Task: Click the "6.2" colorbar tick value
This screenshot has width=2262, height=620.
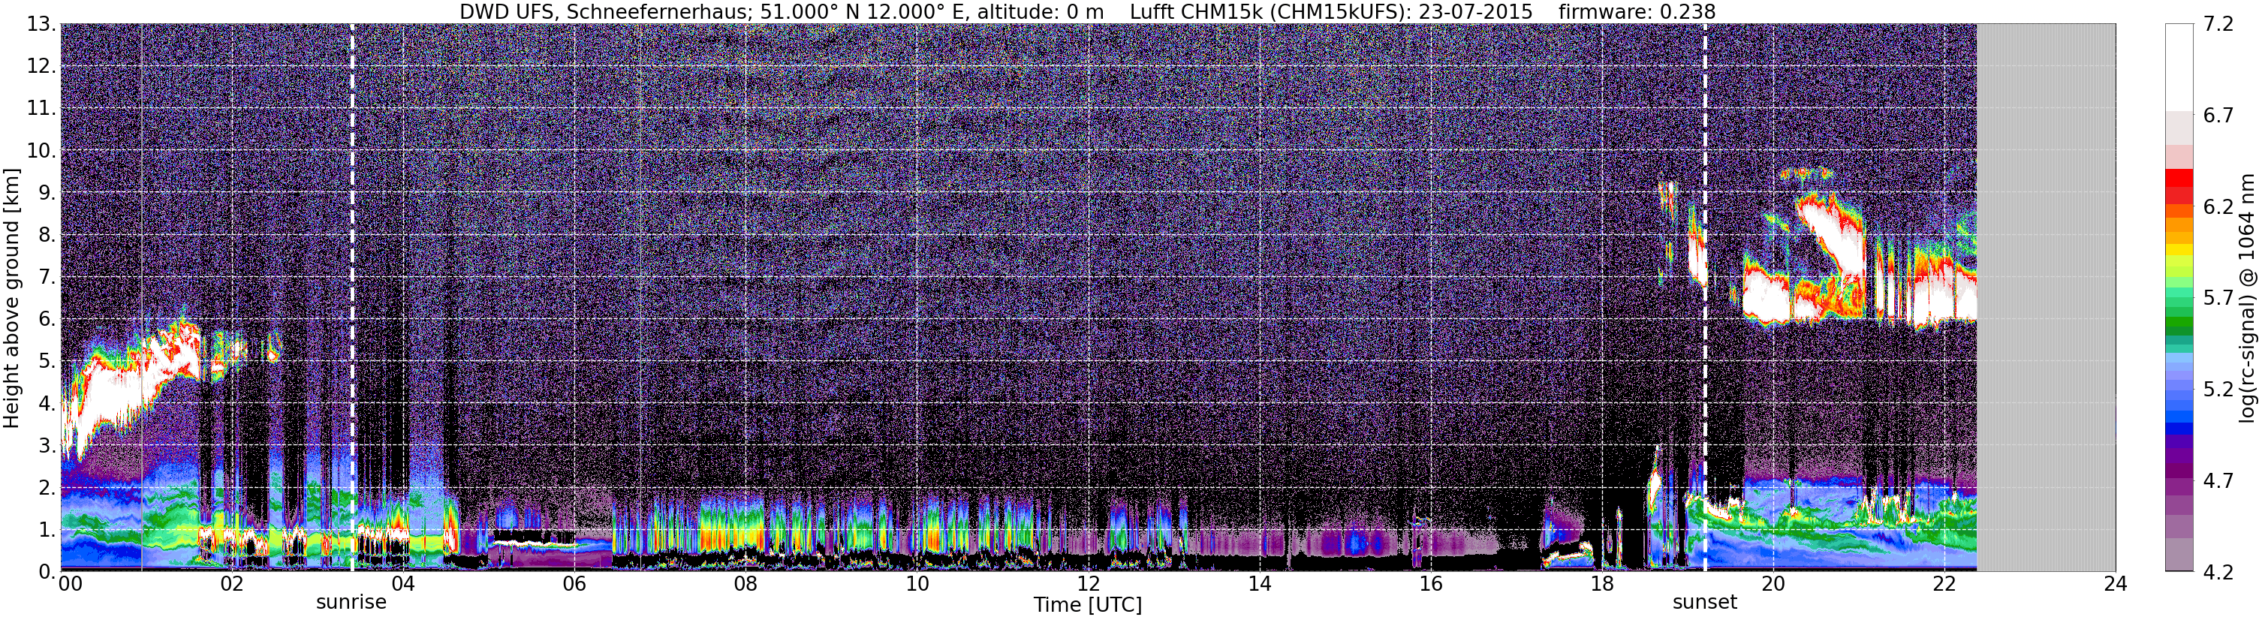Action: click(2218, 207)
